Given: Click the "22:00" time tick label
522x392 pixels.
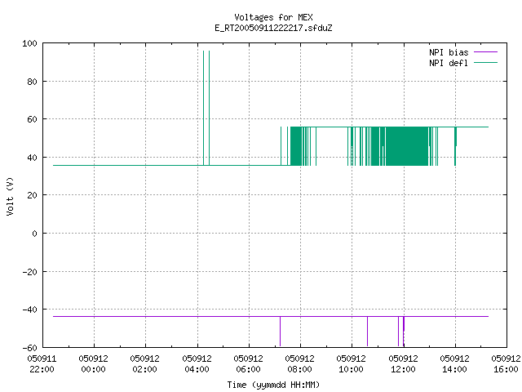Looking at the screenshot, I should pos(42,369).
